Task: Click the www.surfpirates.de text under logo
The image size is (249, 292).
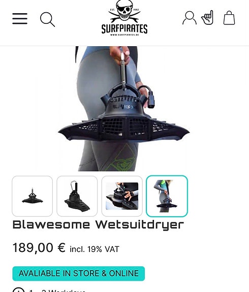Action: (x=124, y=35)
